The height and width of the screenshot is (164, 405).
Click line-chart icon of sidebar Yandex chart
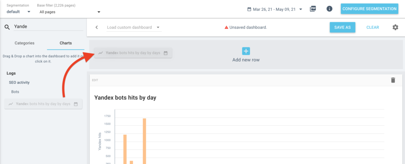[11, 104]
